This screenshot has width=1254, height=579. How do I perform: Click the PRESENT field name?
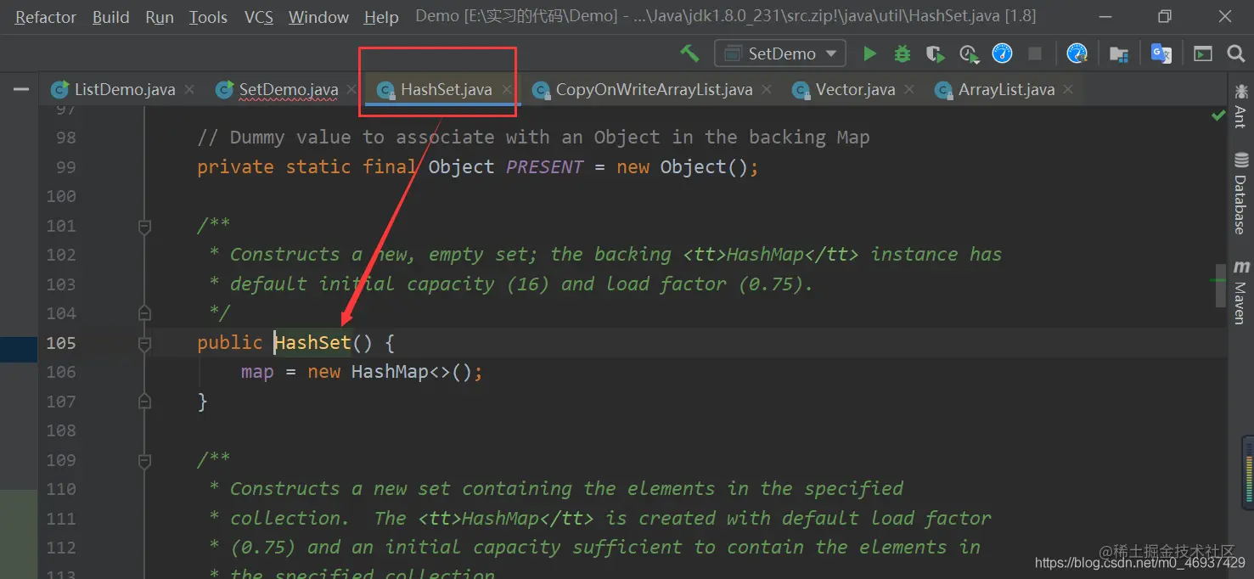tap(544, 167)
